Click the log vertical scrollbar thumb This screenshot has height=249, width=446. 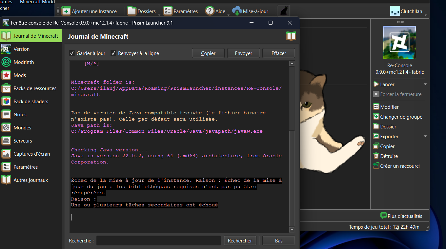[x=292, y=178]
